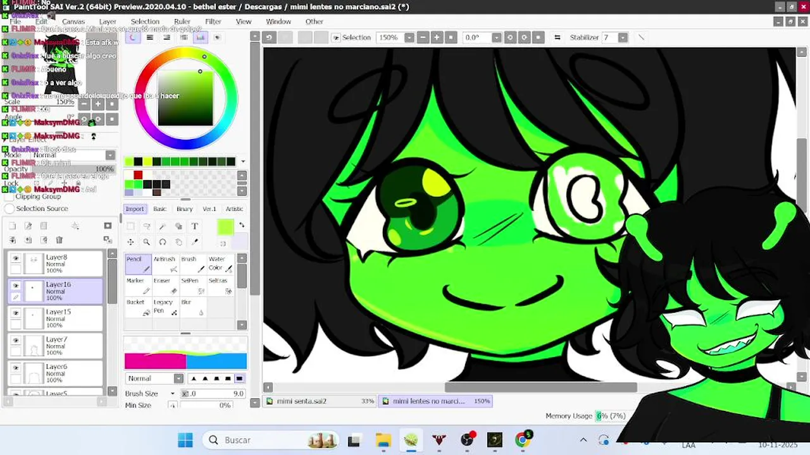810x455 pixels.
Task: Choose the Blur tool
Action: pos(192,307)
